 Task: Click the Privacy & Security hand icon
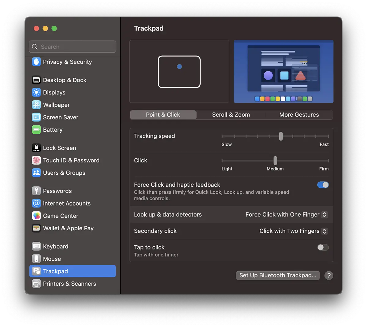pyautogui.click(x=36, y=62)
